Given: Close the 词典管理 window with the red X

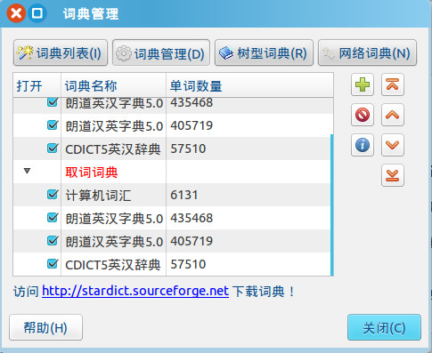Looking at the screenshot, I should (16, 13).
